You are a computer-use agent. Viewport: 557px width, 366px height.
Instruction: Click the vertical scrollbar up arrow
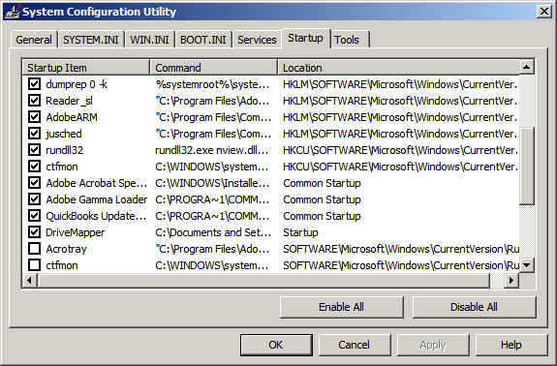[x=527, y=67]
